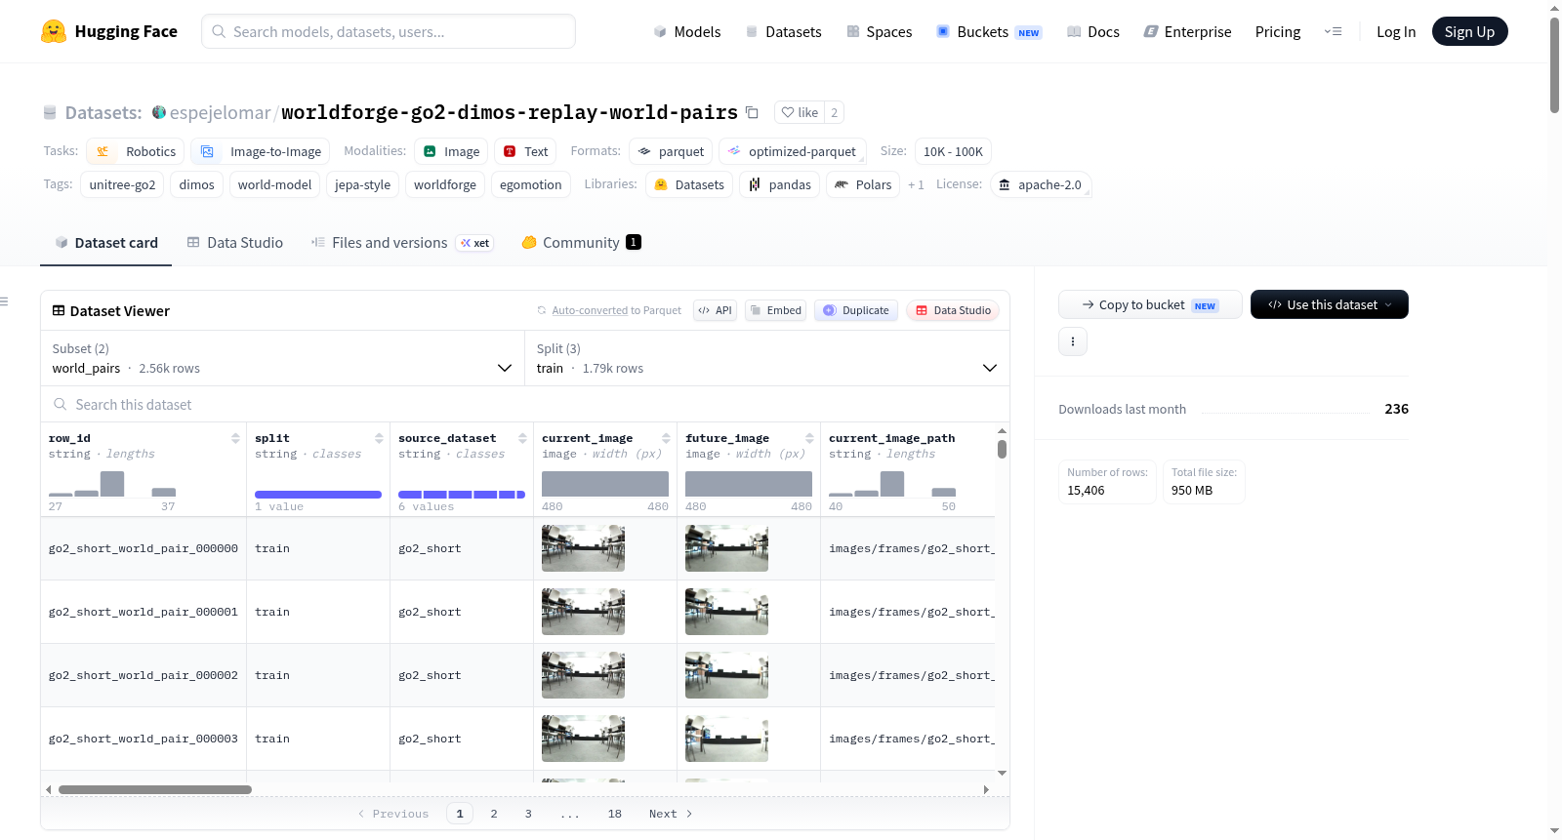This screenshot has height=840, width=1562.
Task: Click the apache-2.0 license tag
Action: (1041, 184)
